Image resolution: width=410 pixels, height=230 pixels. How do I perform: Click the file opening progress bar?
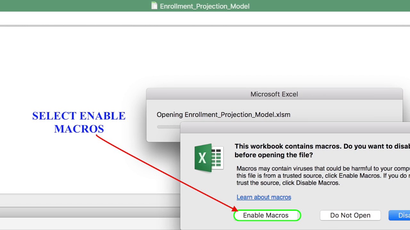click(x=168, y=127)
